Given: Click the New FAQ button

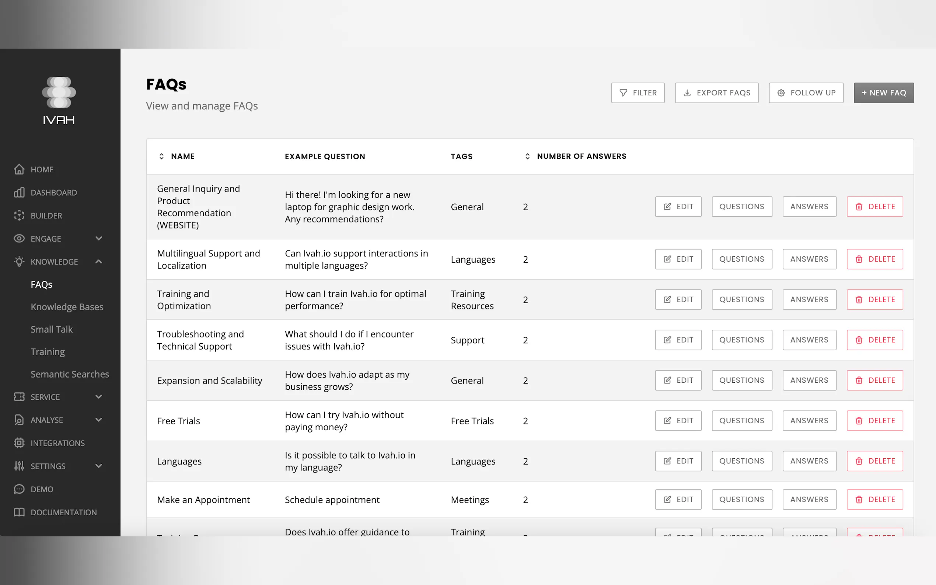Looking at the screenshot, I should (883, 93).
